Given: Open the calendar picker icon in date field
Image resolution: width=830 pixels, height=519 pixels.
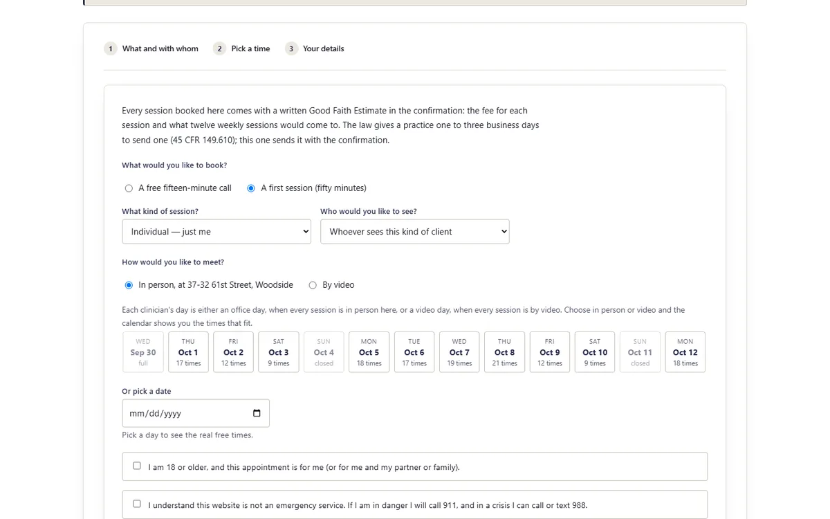Looking at the screenshot, I should click(x=257, y=413).
